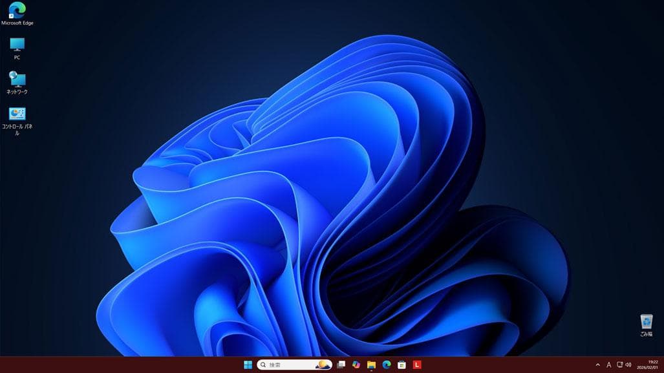The width and height of the screenshot is (664, 373).
Task: Launch the LINE app from the taskbar
Action: point(416,365)
